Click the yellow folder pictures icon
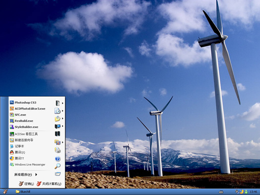260x195 pixels. [57, 118]
